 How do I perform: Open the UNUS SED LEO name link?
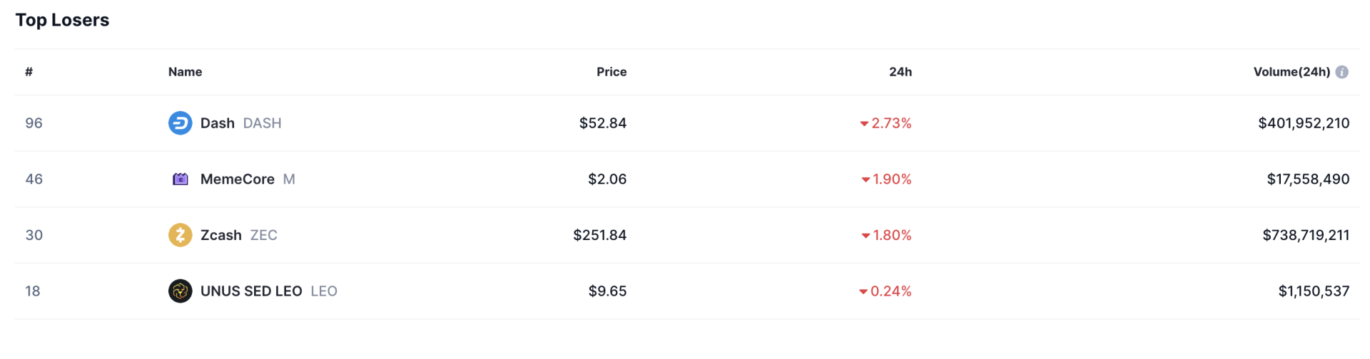pyautogui.click(x=251, y=291)
